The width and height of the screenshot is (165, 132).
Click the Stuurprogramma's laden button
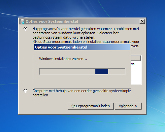point(91,106)
